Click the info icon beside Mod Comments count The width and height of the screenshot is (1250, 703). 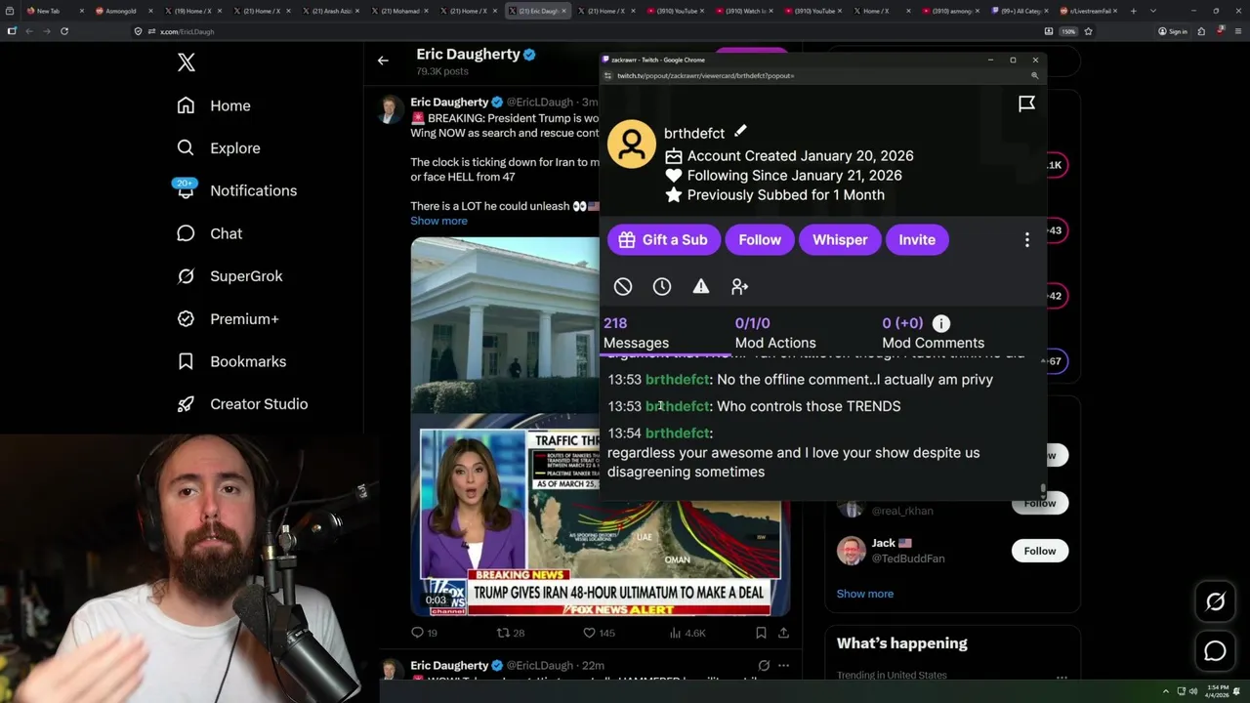pyautogui.click(x=940, y=323)
